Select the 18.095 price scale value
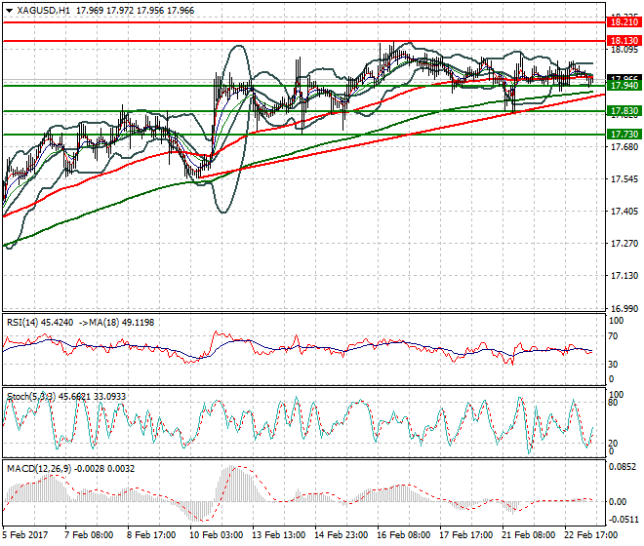 (624, 50)
